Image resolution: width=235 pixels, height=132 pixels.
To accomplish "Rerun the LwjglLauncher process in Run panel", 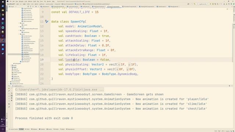I will tap(9, 88).
